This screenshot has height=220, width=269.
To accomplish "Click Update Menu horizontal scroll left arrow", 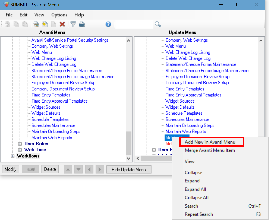I will point(138,158).
